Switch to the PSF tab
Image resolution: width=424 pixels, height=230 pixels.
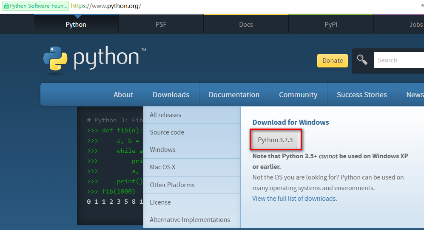(x=161, y=24)
